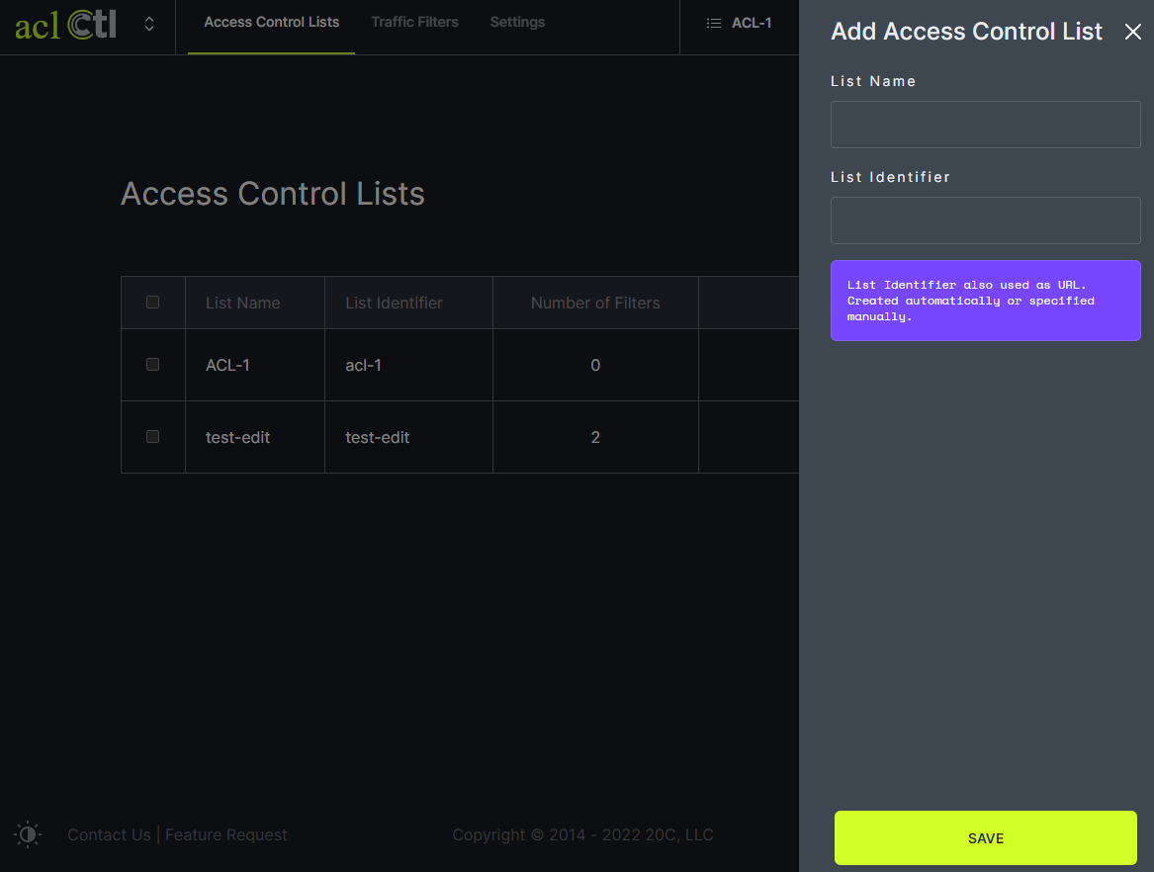Click the list icon beside ACL-1
Screen dimensions: 1154x872
click(x=714, y=23)
